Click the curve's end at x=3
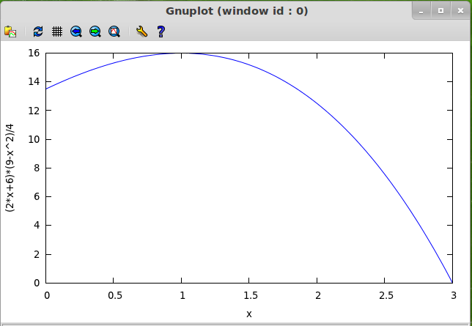Viewport: 472px width, 326px height. point(452,282)
